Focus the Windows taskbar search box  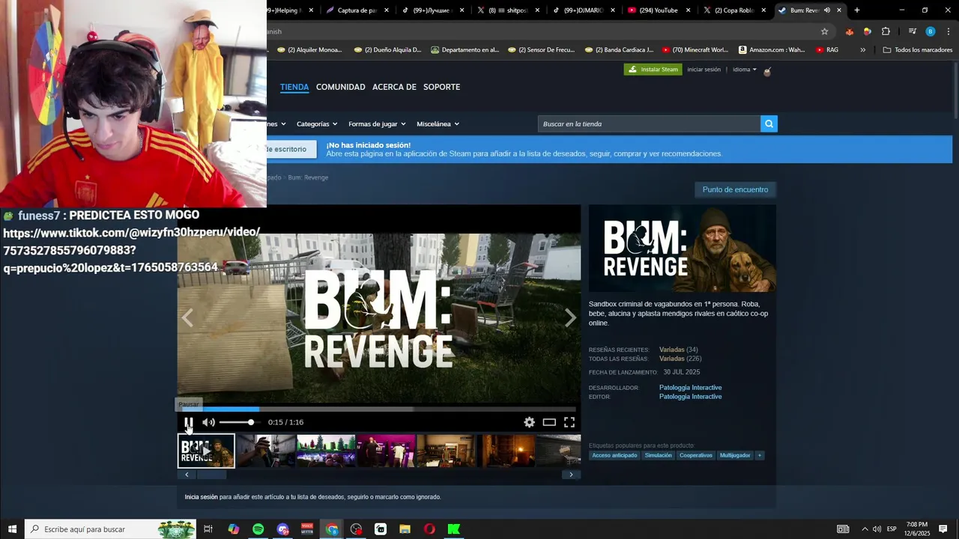coord(110,529)
